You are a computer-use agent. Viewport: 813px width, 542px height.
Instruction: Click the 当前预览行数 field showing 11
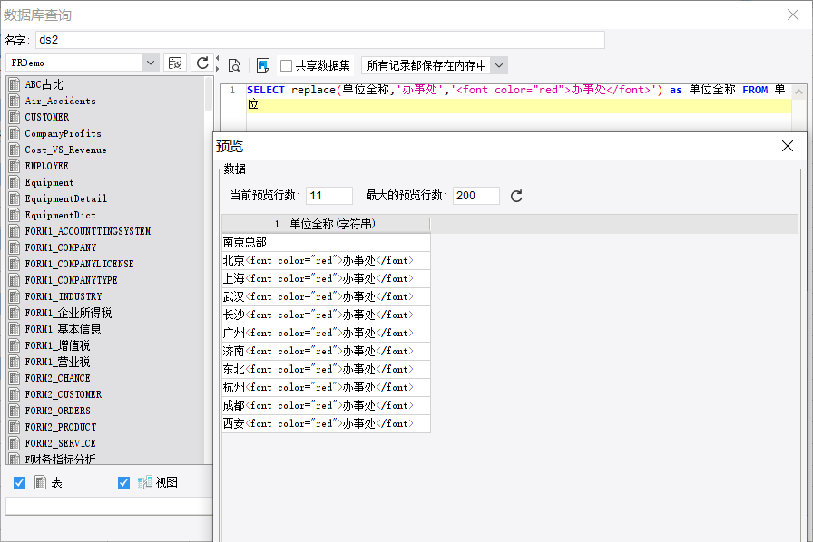coord(329,196)
